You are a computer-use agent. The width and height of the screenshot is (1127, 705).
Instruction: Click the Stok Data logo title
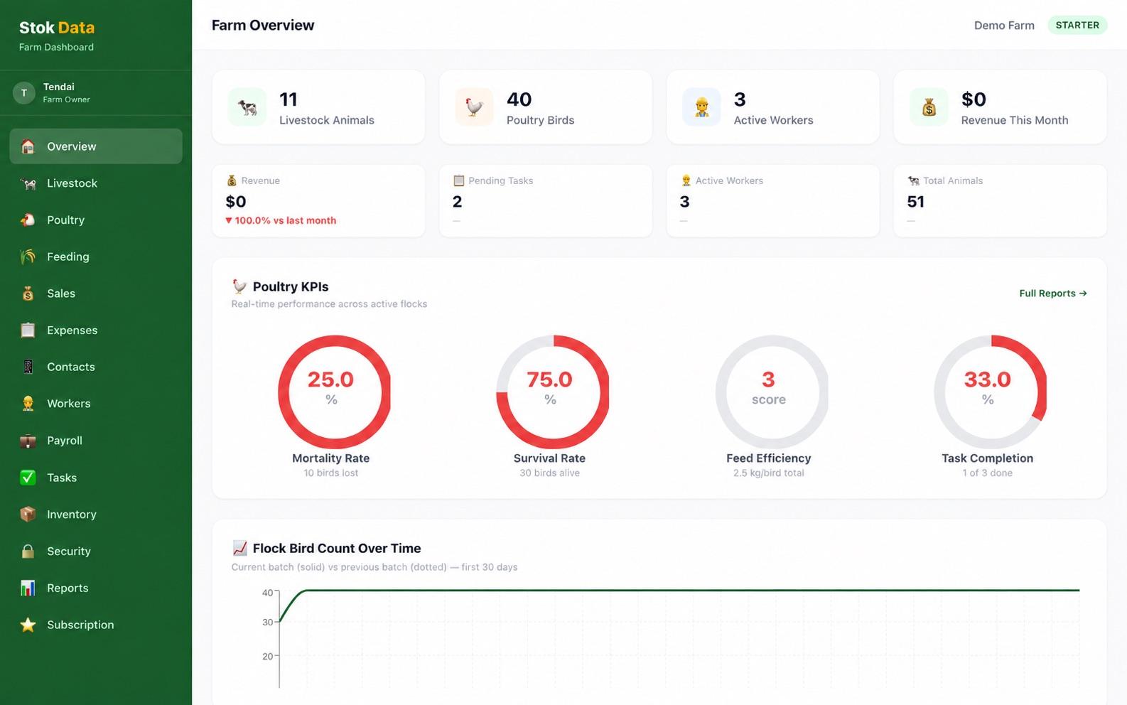[x=57, y=28]
